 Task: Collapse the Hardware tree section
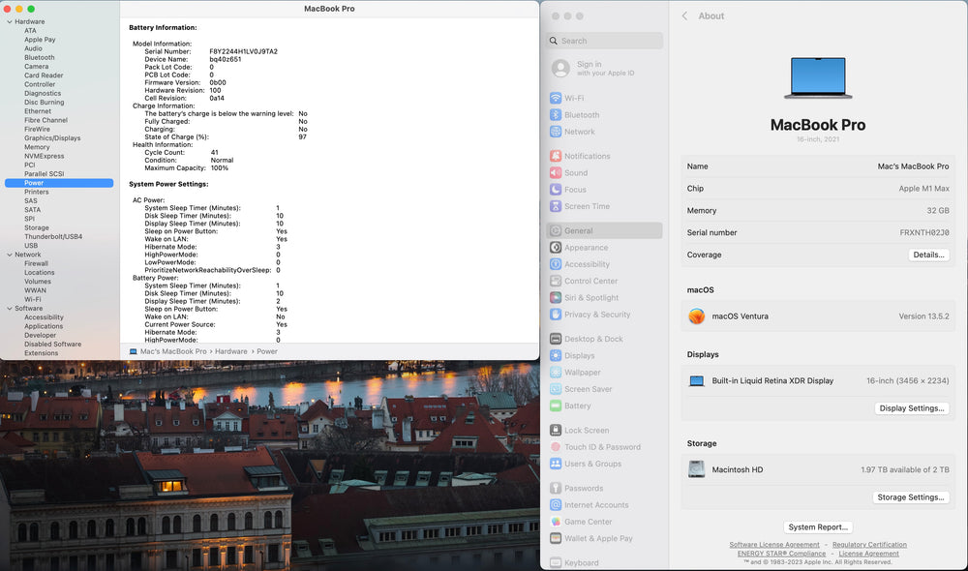9,21
